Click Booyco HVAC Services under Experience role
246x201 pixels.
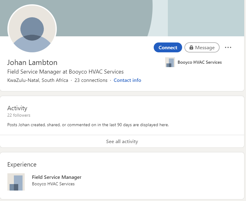[x=53, y=184]
